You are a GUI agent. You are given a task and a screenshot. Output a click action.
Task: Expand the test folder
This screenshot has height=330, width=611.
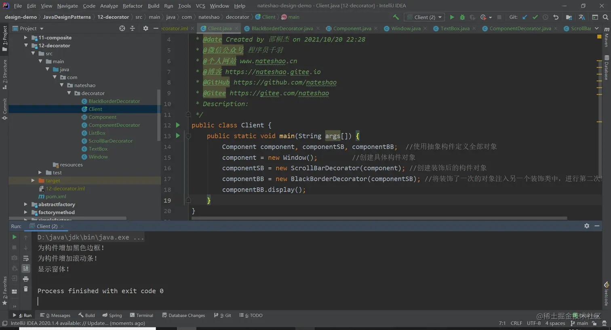pos(40,173)
